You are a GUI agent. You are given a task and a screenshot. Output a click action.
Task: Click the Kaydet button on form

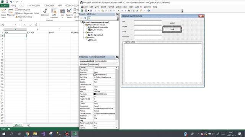172,23
